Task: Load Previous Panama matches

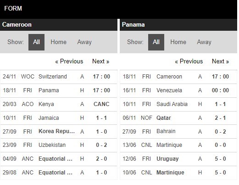Action: pos(189,62)
